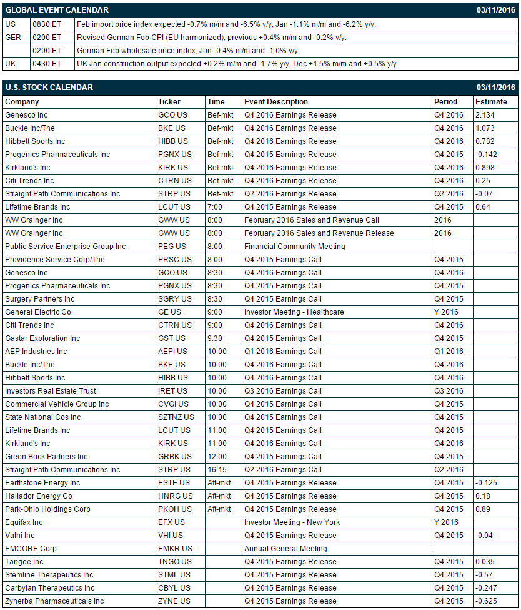Click the TNGO US ticker

click(174, 562)
